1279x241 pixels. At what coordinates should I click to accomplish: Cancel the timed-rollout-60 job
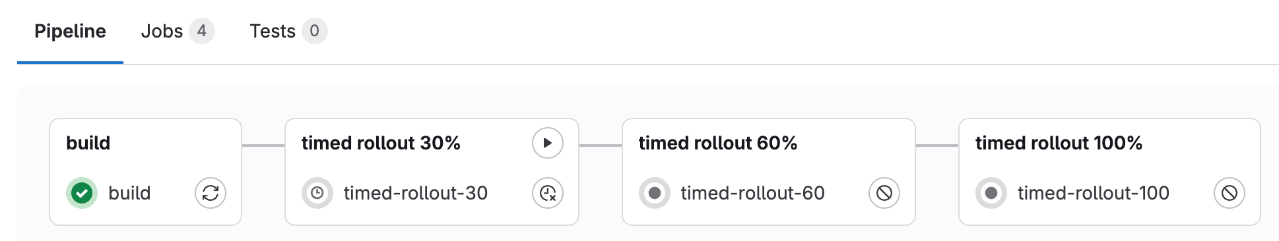[884, 193]
